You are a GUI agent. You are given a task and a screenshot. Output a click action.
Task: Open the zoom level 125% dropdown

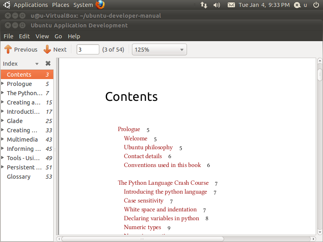pos(159,50)
